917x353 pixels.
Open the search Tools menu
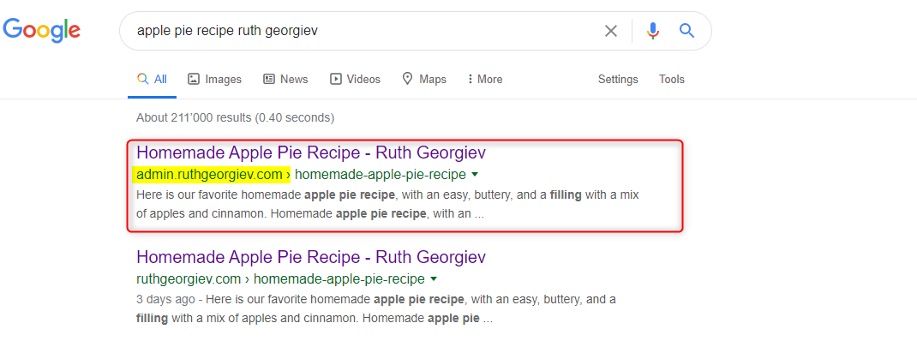(672, 79)
